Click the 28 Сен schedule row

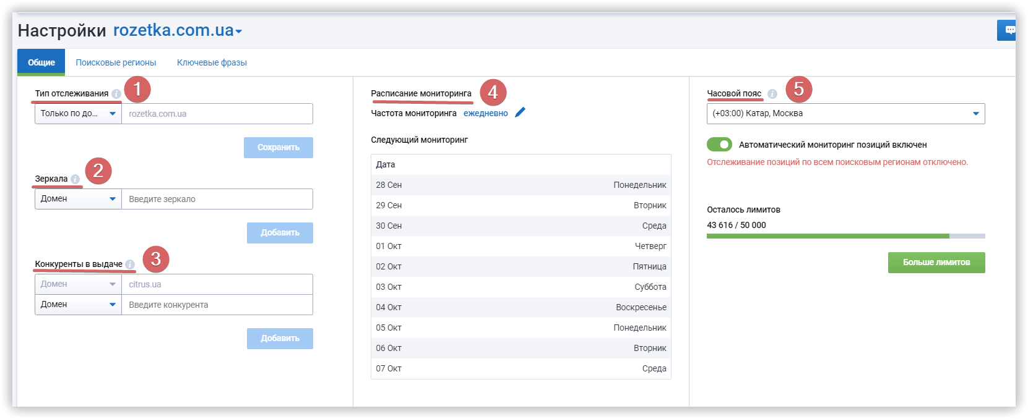[x=521, y=185]
